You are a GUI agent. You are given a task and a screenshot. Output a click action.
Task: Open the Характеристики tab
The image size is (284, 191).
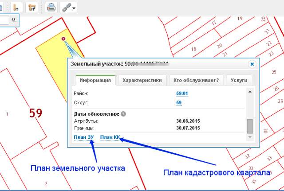142,80
